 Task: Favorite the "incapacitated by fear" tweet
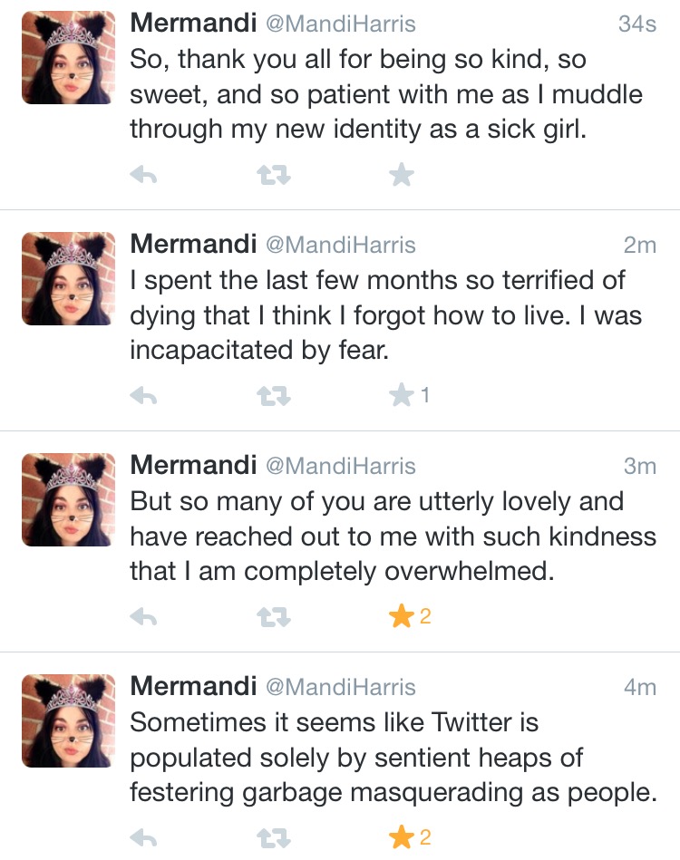pos(401,394)
